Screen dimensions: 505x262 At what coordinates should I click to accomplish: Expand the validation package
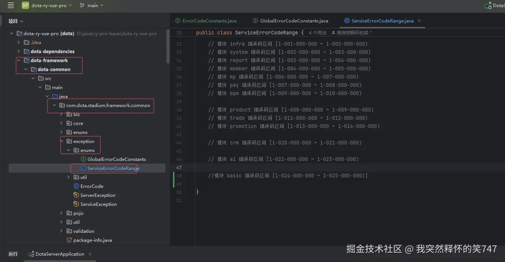tap(61, 231)
